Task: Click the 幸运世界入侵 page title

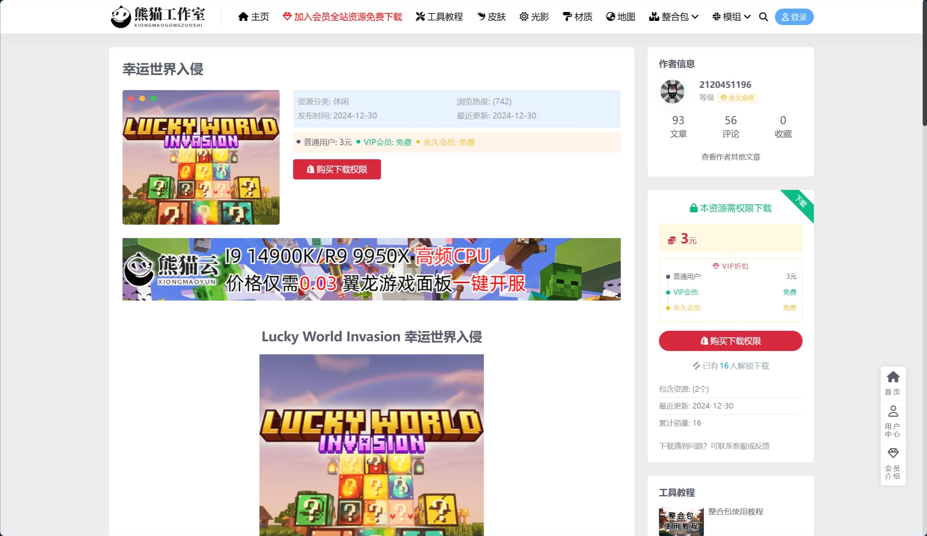Action: (x=163, y=69)
